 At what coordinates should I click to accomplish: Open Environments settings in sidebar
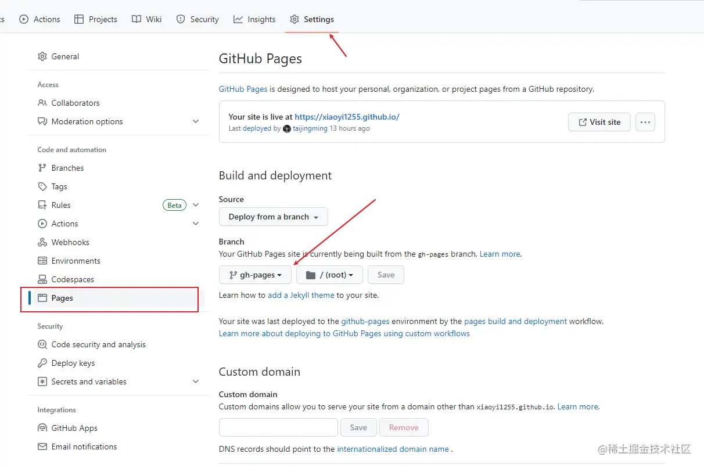118,261
